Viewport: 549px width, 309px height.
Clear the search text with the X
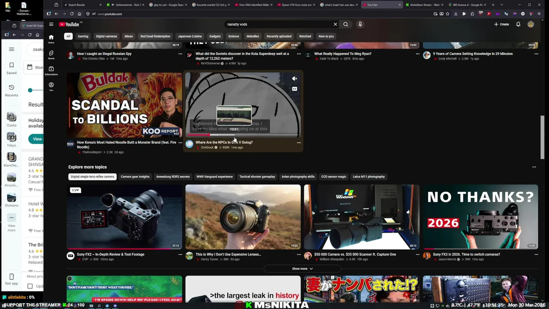tap(335, 24)
